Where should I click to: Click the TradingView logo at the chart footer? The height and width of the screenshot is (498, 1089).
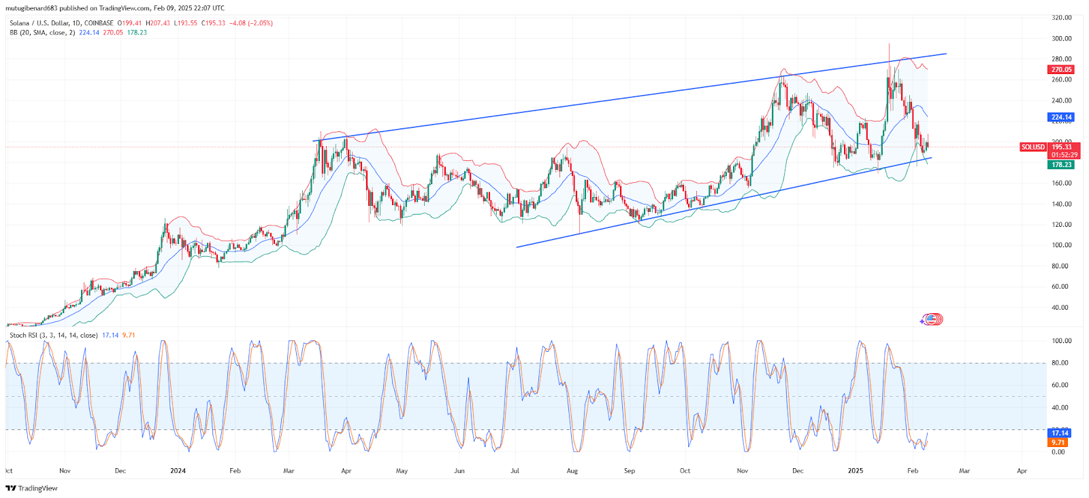[31, 488]
